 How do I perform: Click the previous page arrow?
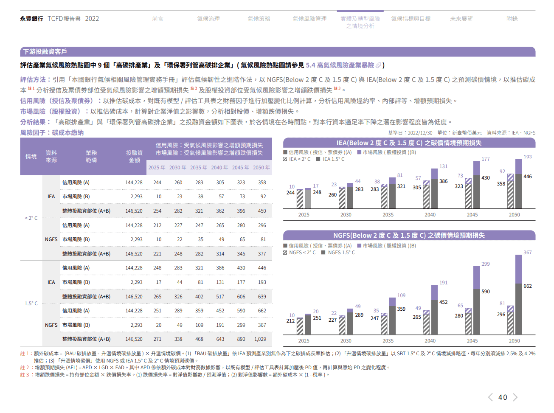pyautogui.click(x=490, y=397)
